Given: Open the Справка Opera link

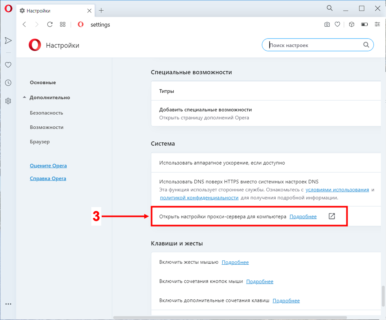Looking at the screenshot, I should point(48,178).
